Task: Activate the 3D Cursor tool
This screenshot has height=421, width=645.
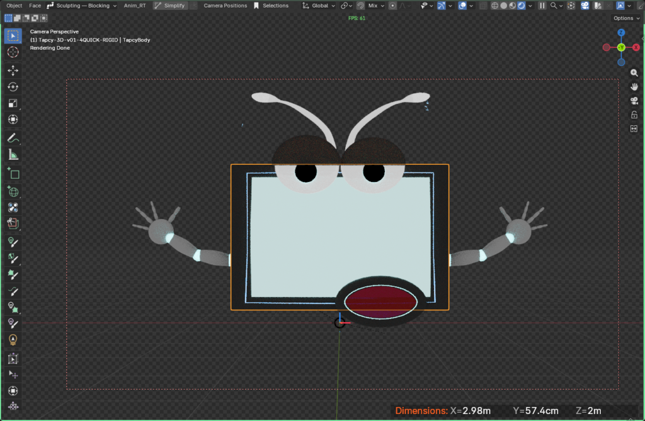Action: click(13, 53)
